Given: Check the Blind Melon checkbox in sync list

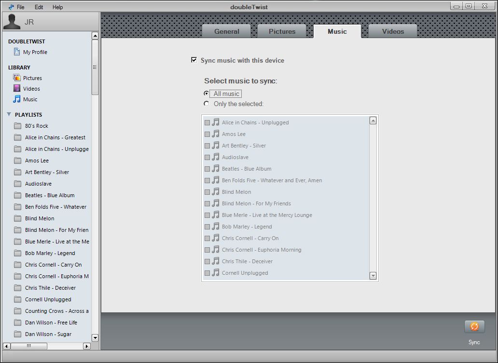Looking at the screenshot, I should 207,192.
